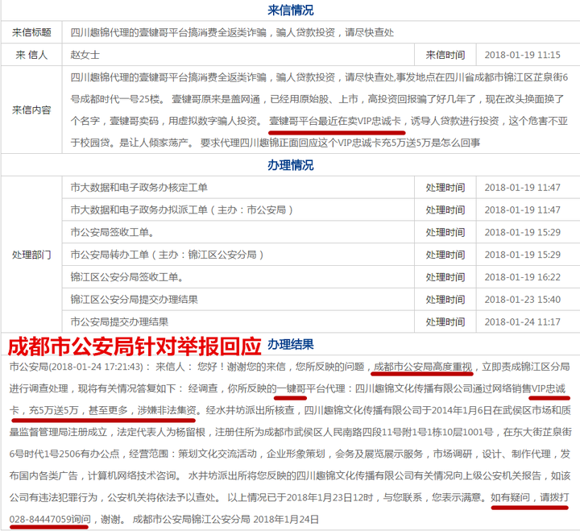Click the timestamp 2018-01-19 11:15
The image size is (580, 531).
(x=522, y=55)
